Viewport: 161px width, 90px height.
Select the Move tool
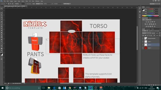click(2, 8)
